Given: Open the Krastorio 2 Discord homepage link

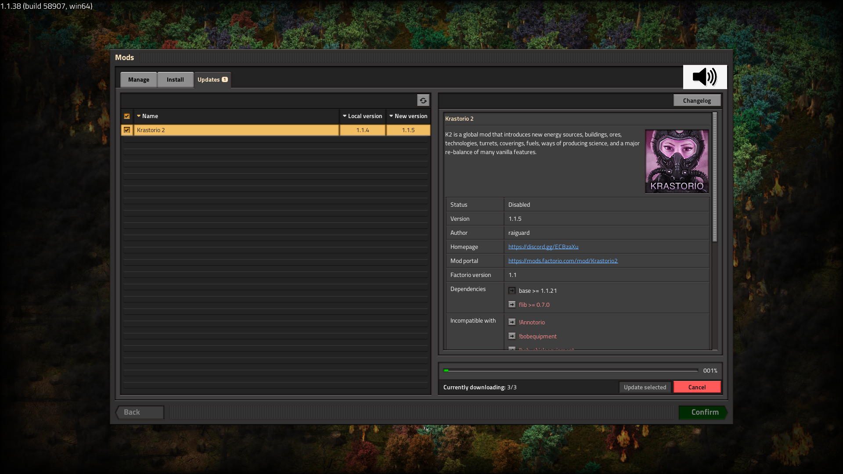Looking at the screenshot, I should point(543,247).
